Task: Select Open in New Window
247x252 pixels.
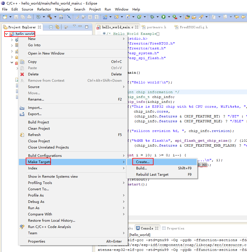Action: [73, 53]
